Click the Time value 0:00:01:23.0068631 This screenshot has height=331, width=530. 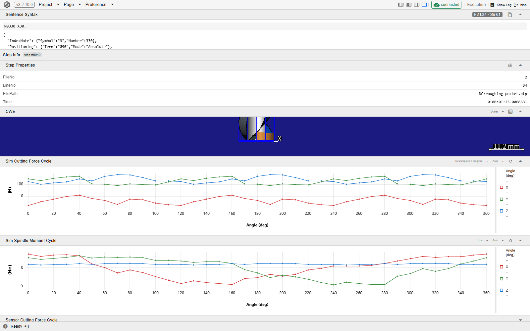pyautogui.click(x=507, y=102)
